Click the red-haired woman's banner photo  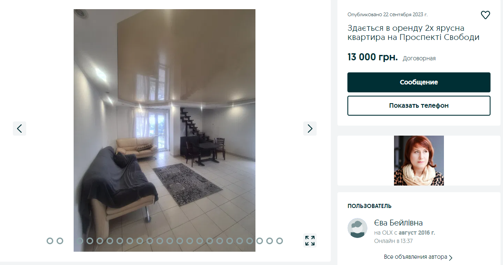click(x=419, y=161)
